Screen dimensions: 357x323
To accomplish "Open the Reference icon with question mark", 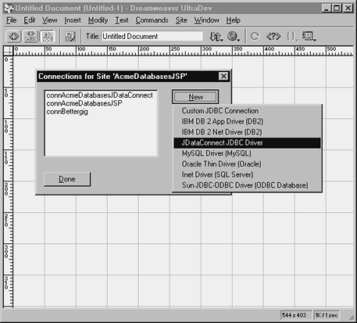I will [x=273, y=36].
